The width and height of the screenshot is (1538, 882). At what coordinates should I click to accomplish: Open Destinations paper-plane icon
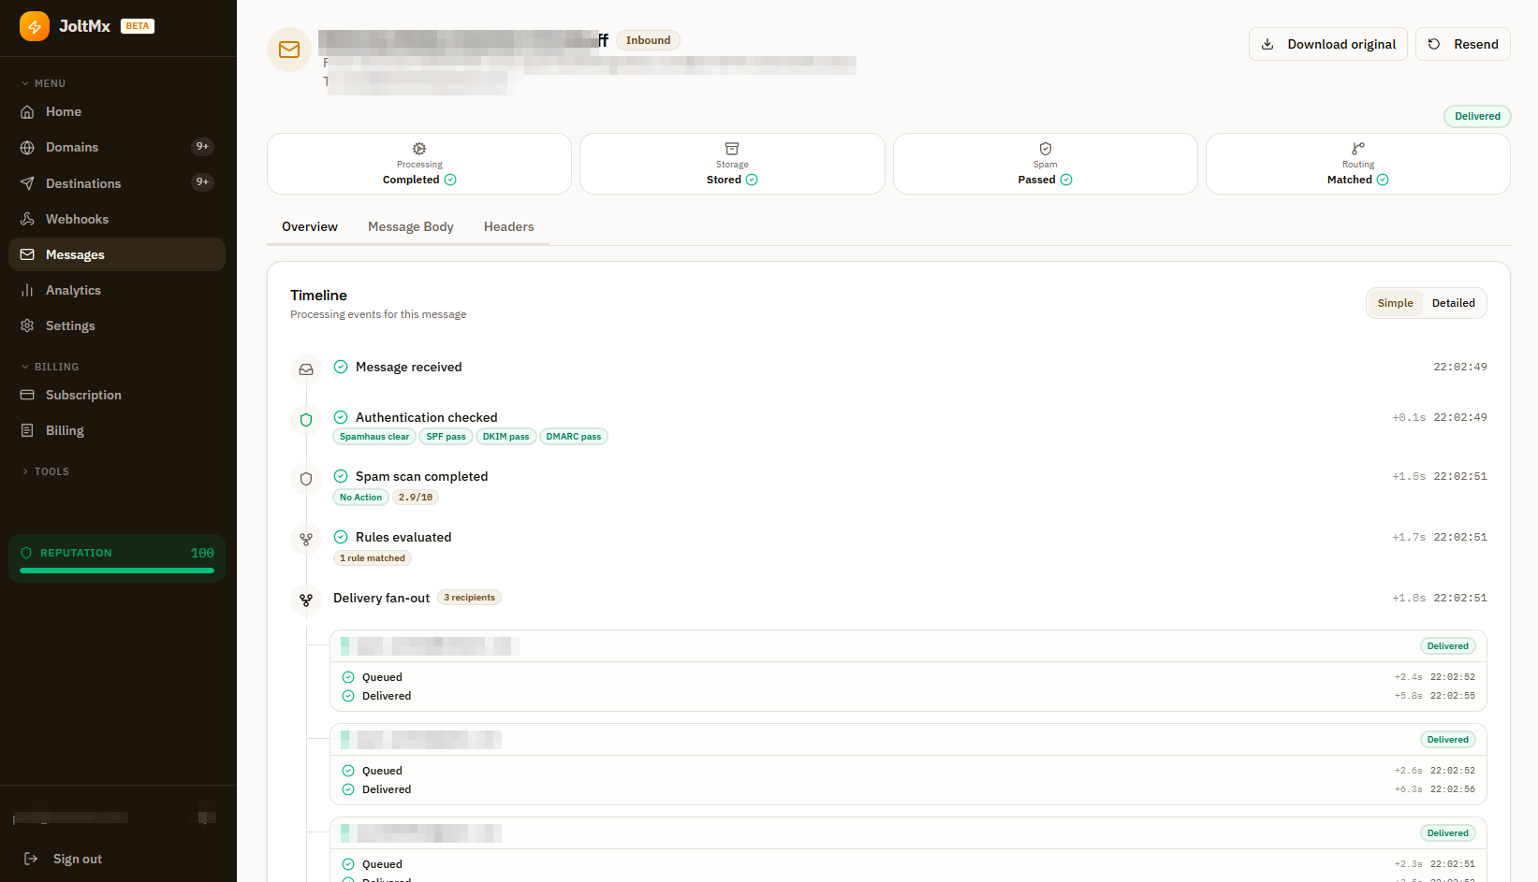(x=27, y=183)
